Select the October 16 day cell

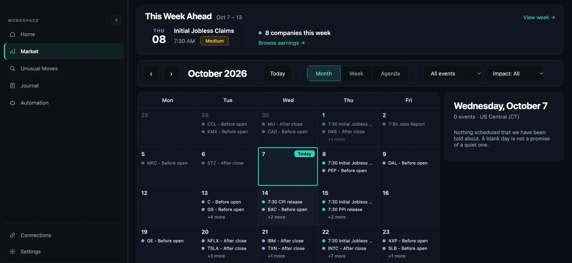pos(409,205)
